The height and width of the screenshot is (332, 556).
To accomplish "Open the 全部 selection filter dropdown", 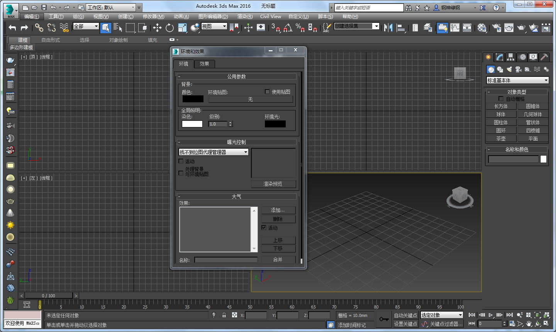I will (86, 26).
